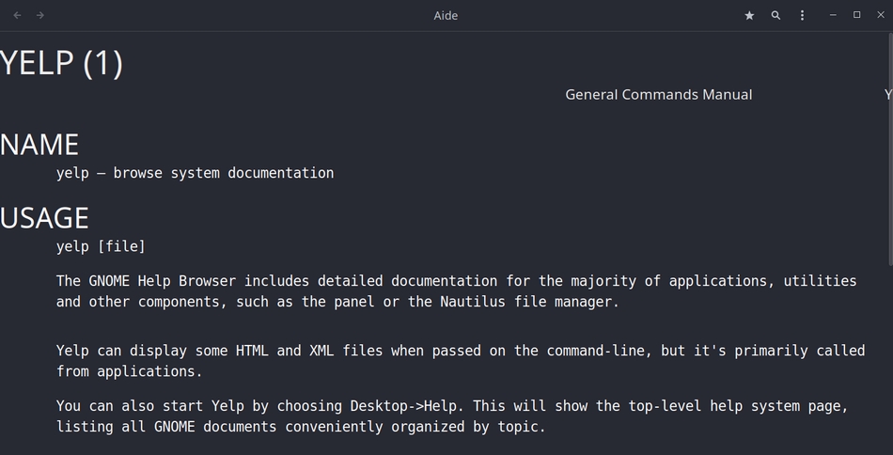Image resolution: width=893 pixels, height=455 pixels.
Task: Go back to the previous help page
Action: (17, 15)
